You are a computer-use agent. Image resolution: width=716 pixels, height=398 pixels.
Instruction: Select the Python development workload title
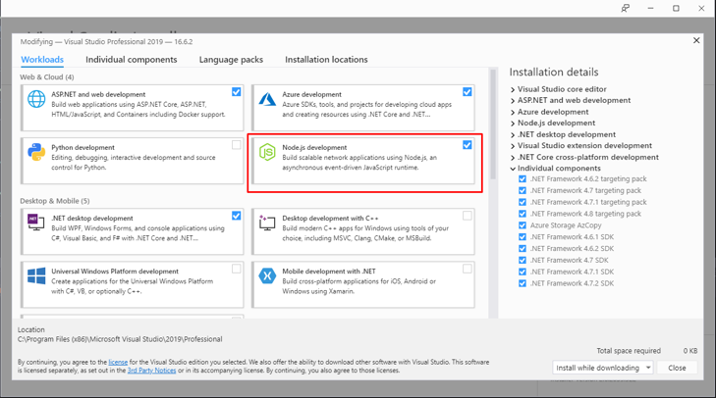coord(83,148)
